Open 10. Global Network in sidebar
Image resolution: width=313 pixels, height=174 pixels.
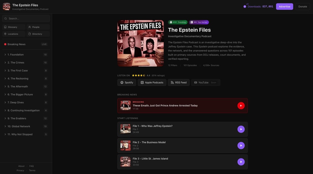click(x=26, y=127)
